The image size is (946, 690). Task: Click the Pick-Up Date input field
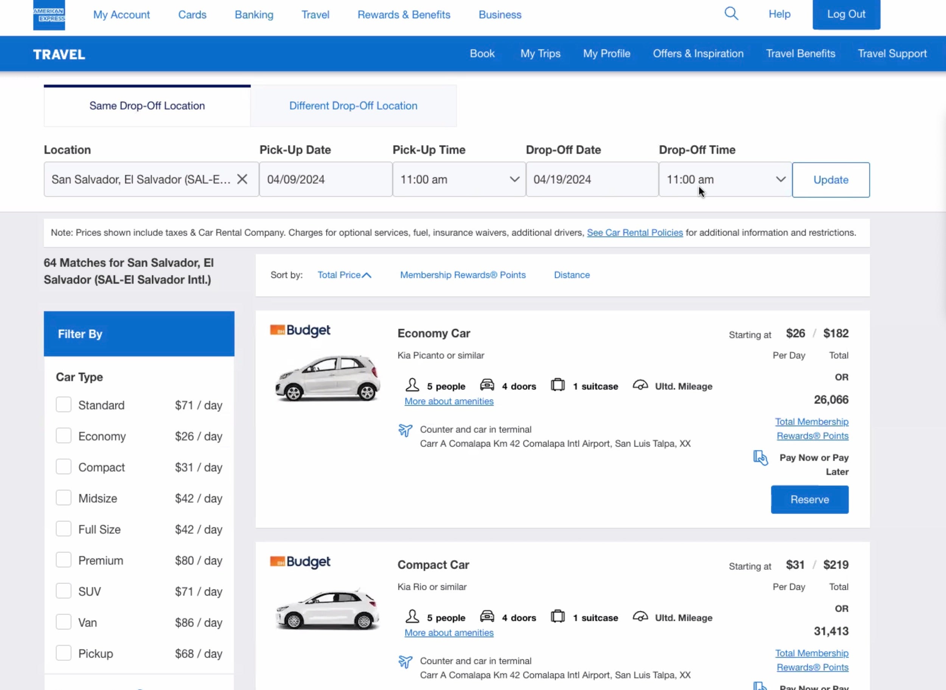(325, 180)
